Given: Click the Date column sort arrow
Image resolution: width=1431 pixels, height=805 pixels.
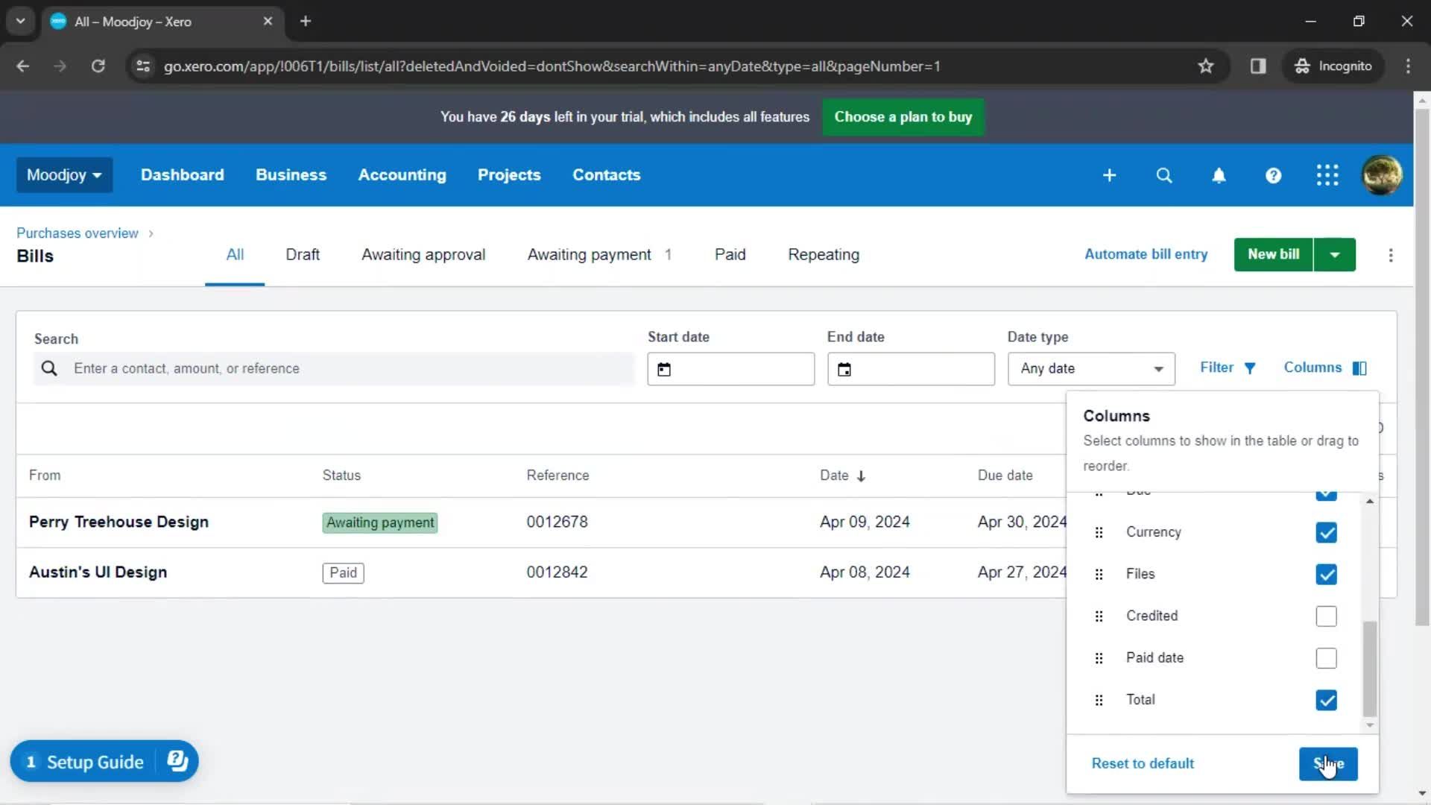Looking at the screenshot, I should click(861, 476).
